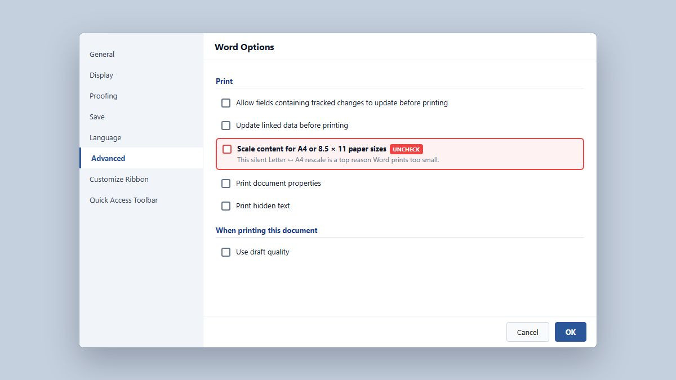This screenshot has height=380, width=676.
Task: Enable Use draft quality checkbox
Action: coord(226,252)
